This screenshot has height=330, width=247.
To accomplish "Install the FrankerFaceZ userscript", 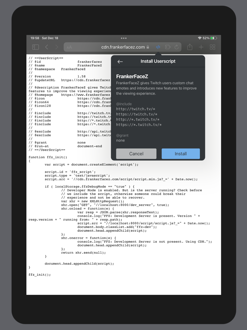I will pyautogui.click(x=181, y=154).
